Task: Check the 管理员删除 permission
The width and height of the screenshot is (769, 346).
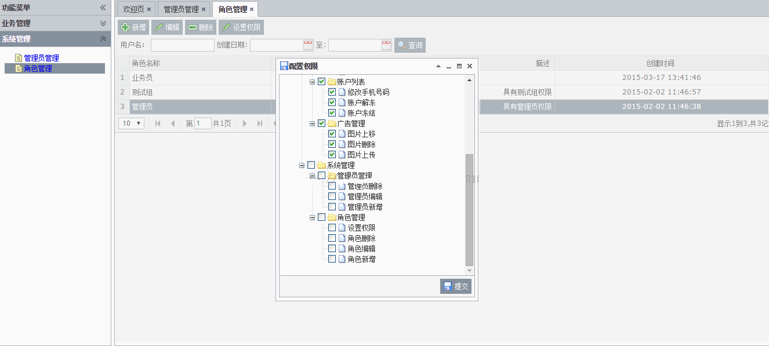Action: (332, 186)
